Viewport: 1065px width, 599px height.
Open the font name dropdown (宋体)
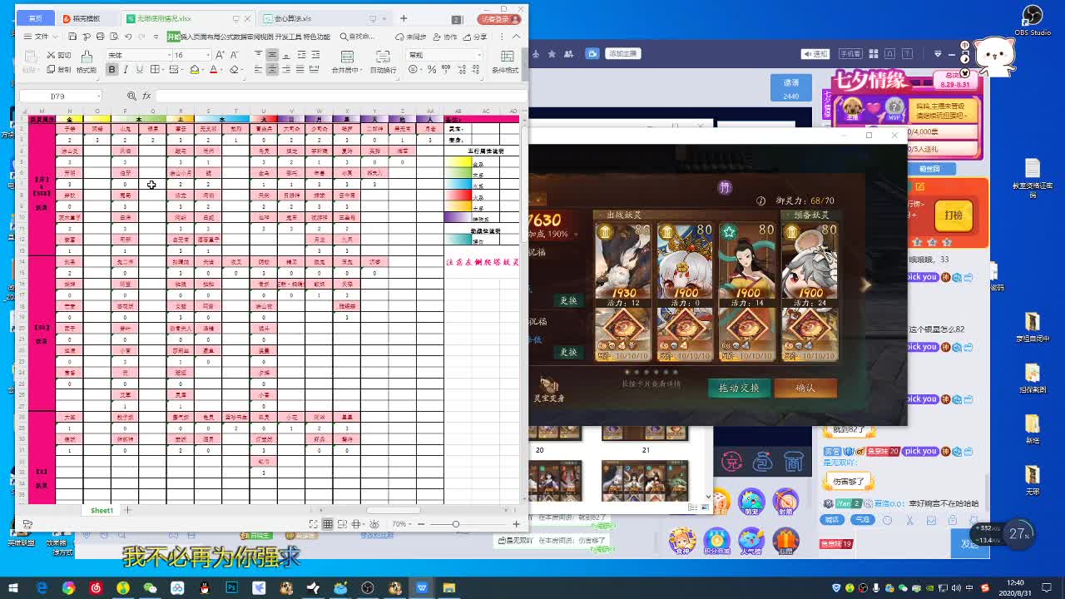coord(169,55)
